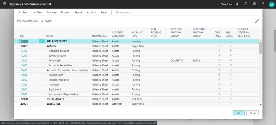
Task: Open account 10100 Checking account link
Action: point(24,51)
